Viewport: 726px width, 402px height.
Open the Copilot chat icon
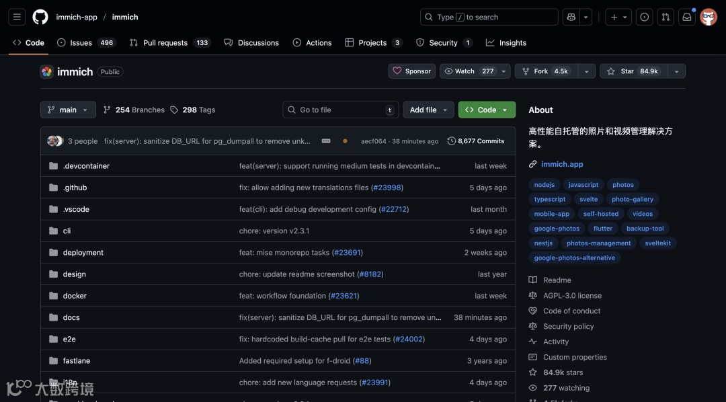tap(571, 17)
